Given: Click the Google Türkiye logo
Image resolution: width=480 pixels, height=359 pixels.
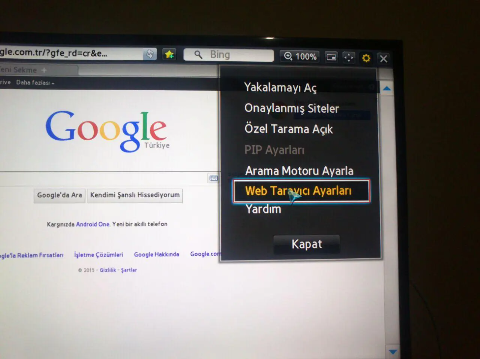Looking at the screenshot, I should click(106, 131).
